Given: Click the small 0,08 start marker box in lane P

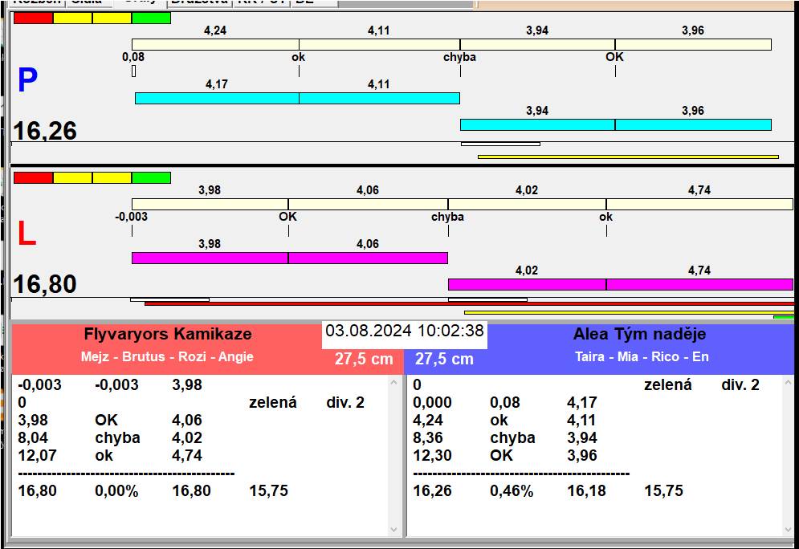Looking at the screenshot, I should 133,71.
